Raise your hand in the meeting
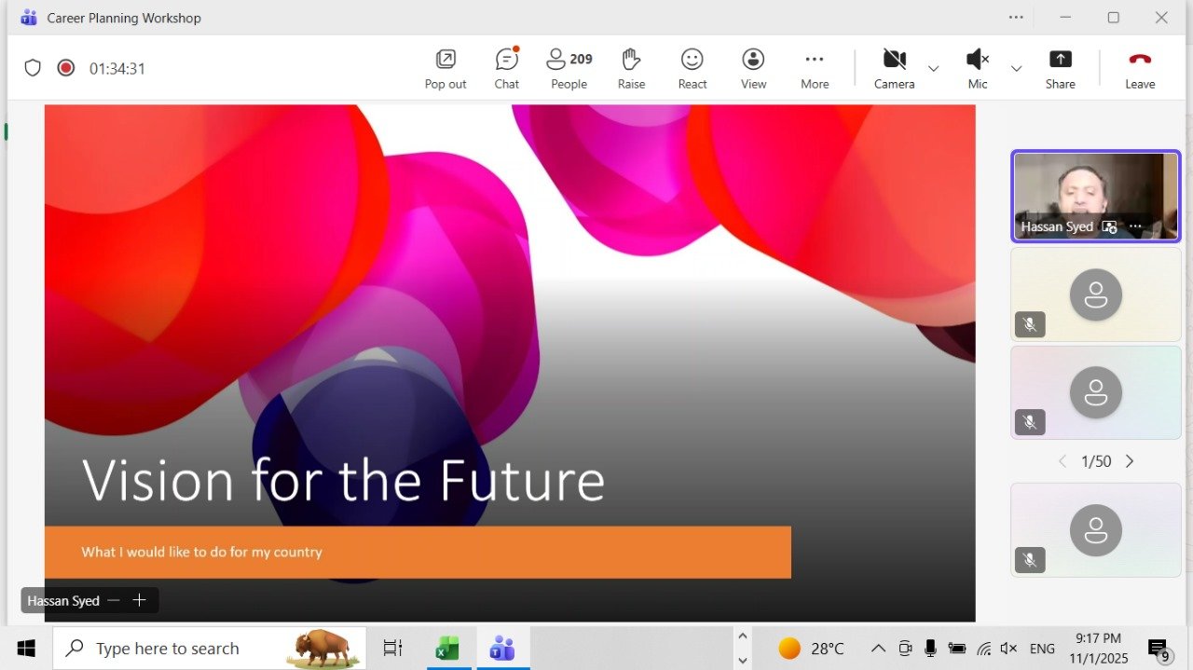The width and height of the screenshot is (1193, 670). point(631,69)
